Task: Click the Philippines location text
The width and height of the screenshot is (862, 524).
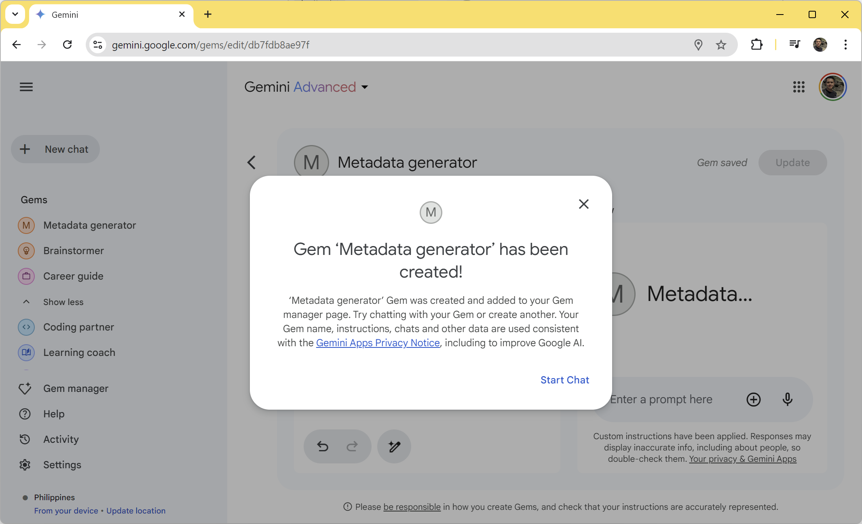Action: pyautogui.click(x=54, y=497)
